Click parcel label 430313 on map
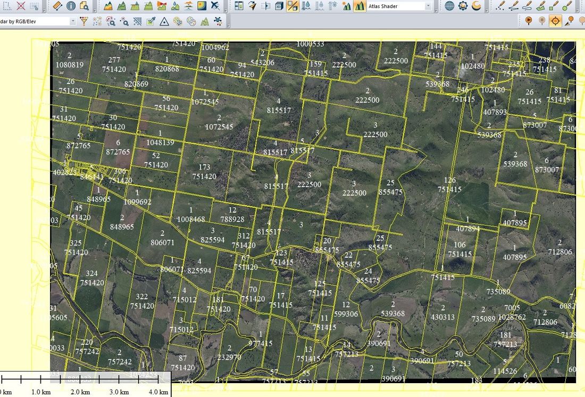585x397 pixels. tap(442, 317)
